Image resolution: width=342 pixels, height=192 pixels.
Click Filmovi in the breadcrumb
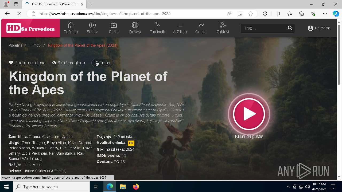tap(35, 45)
